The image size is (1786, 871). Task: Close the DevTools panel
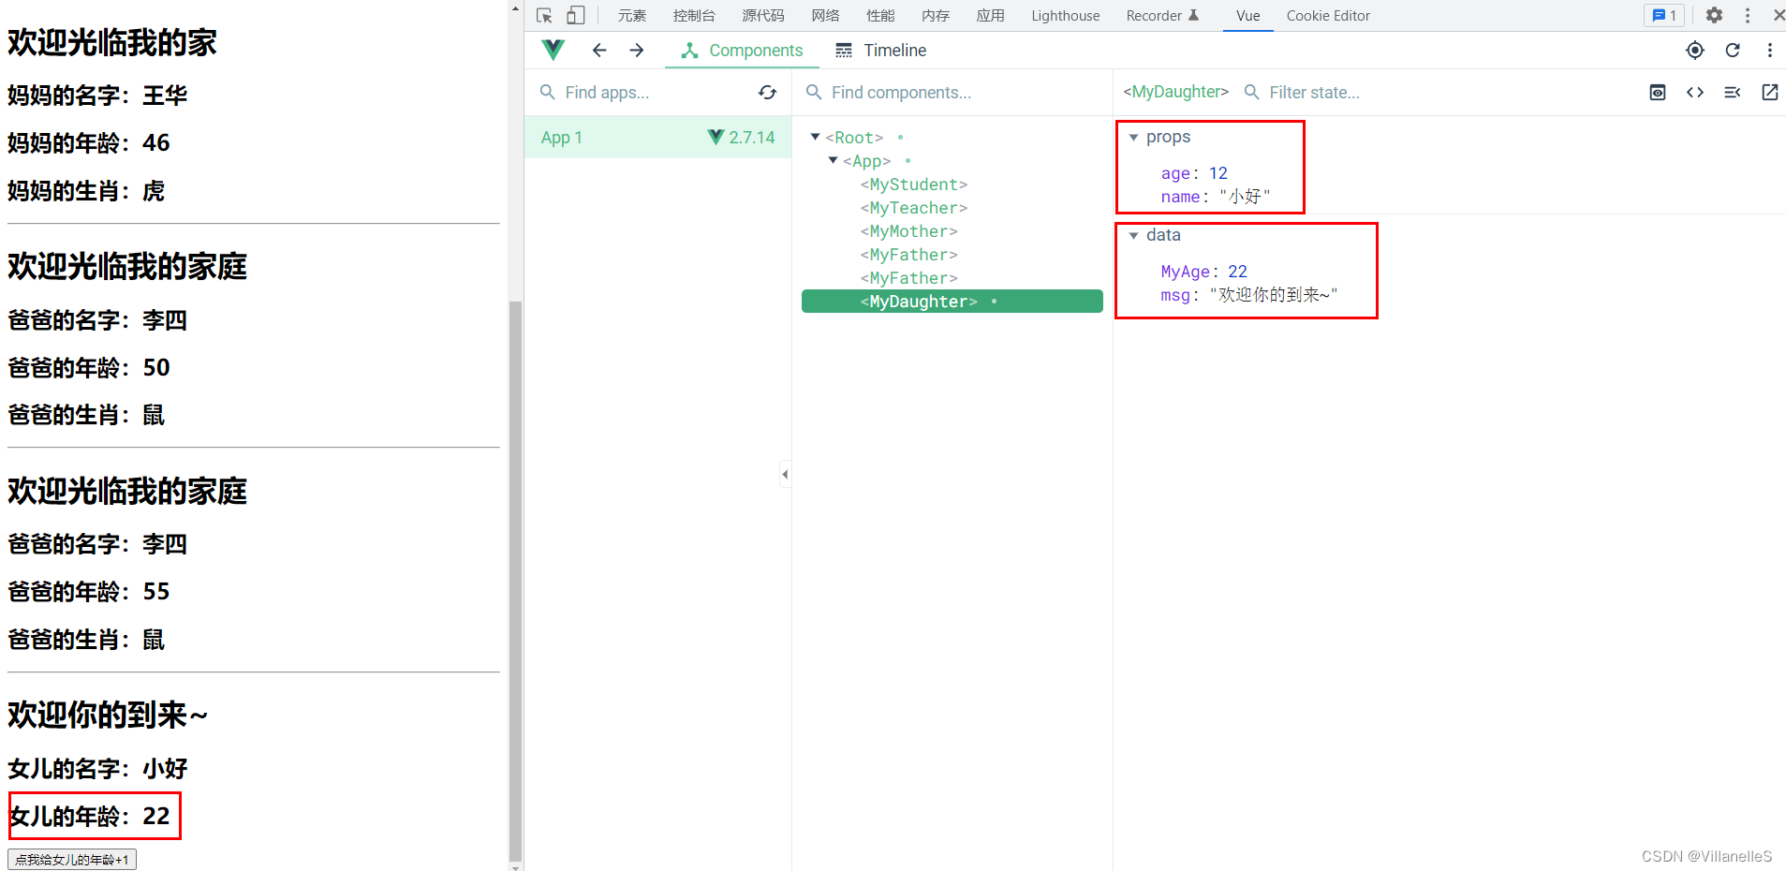1778,15
